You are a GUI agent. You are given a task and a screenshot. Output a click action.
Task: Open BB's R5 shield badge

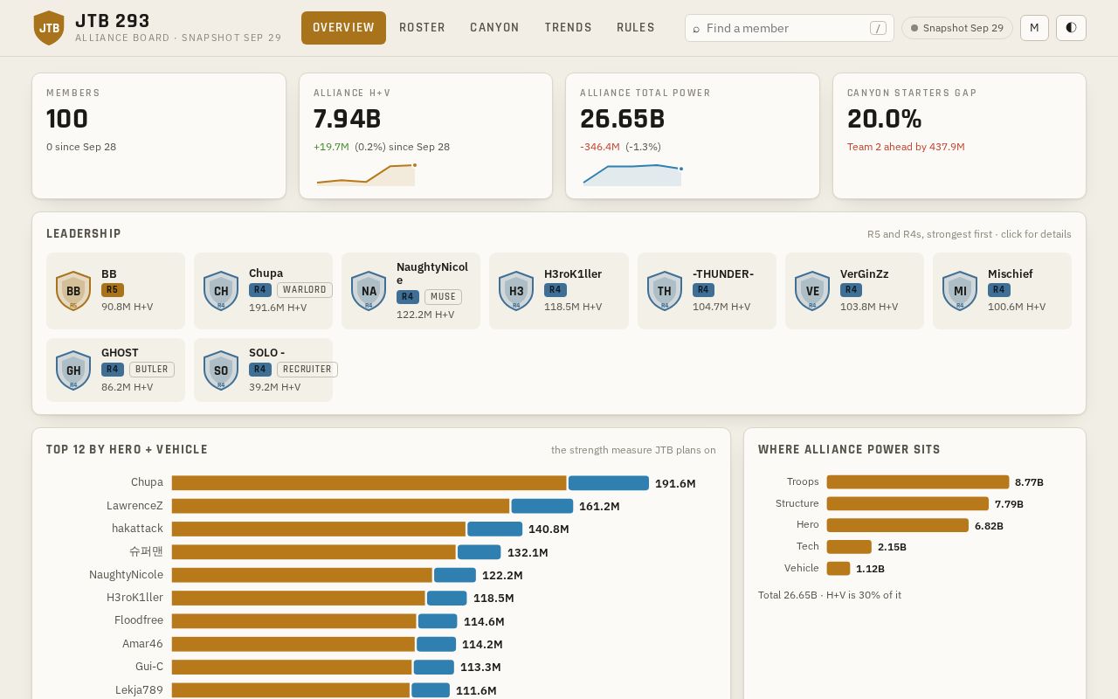point(73,291)
